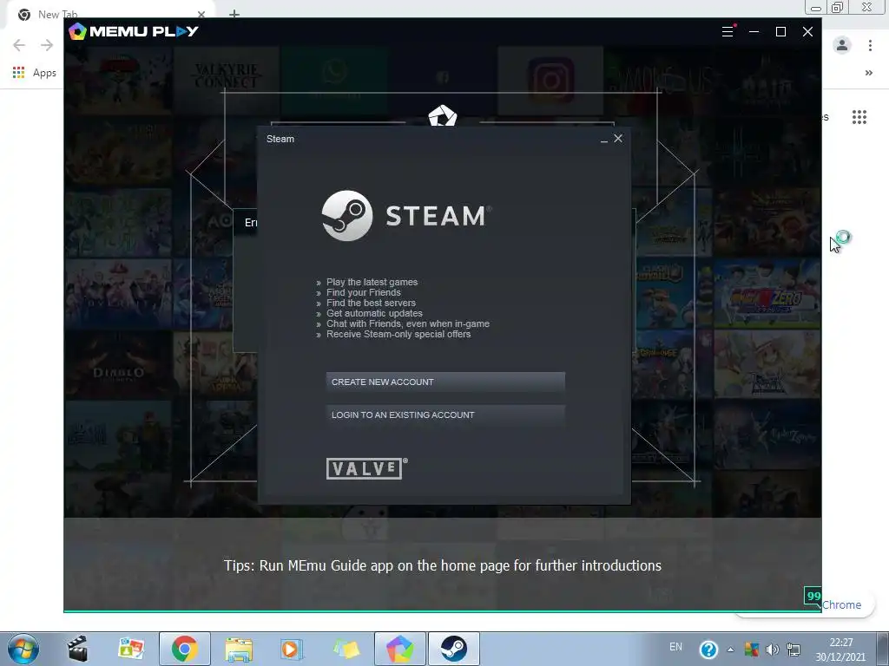Close the Steam dialog window
This screenshot has height=666, width=889.
point(618,138)
